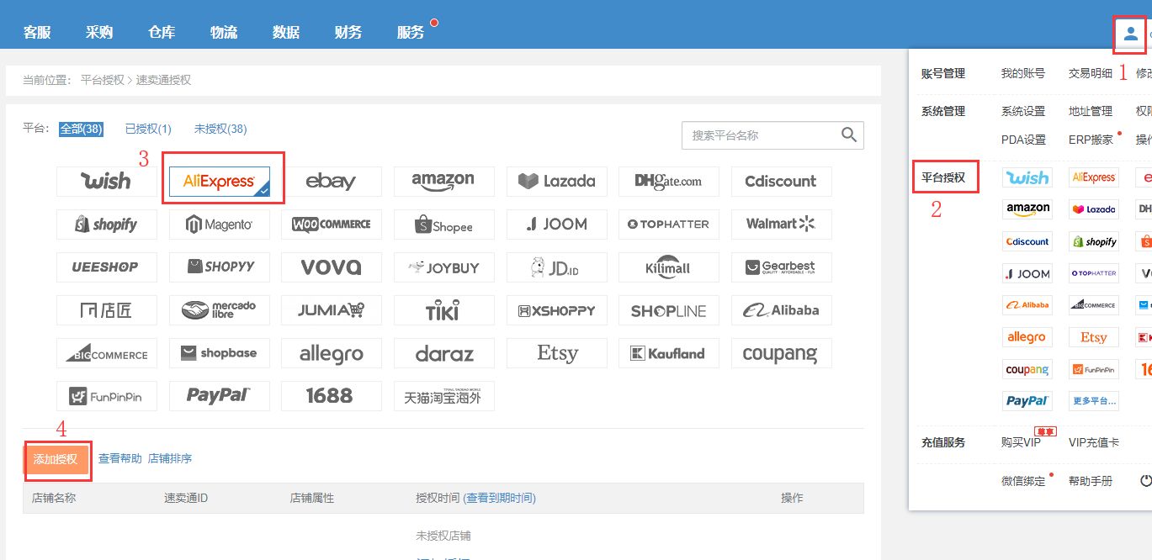Filter platforms by 全部(38)
Image resolution: width=1152 pixels, height=560 pixels.
[x=81, y=129]
